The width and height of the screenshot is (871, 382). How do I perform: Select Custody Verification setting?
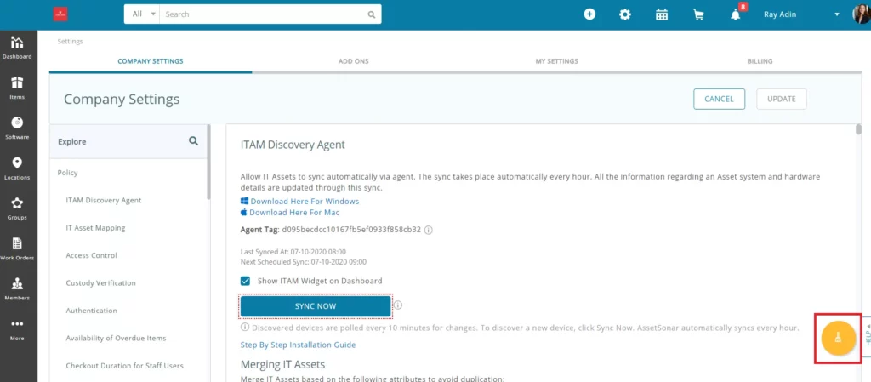tap(100, 282)
